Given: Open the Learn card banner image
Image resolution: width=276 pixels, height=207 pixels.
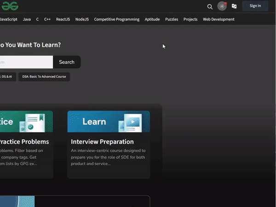Looking at the screenshot, I should 109,122.
